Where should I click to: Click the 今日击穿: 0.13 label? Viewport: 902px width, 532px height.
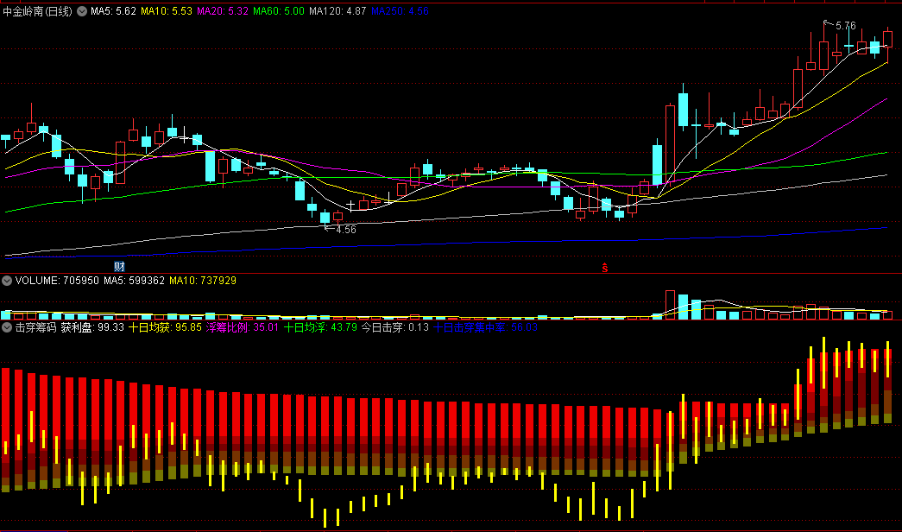(395, 327)
